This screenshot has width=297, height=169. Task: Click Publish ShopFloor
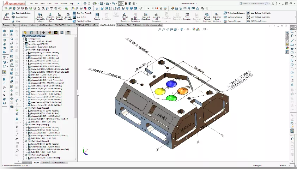click(82, 21)
